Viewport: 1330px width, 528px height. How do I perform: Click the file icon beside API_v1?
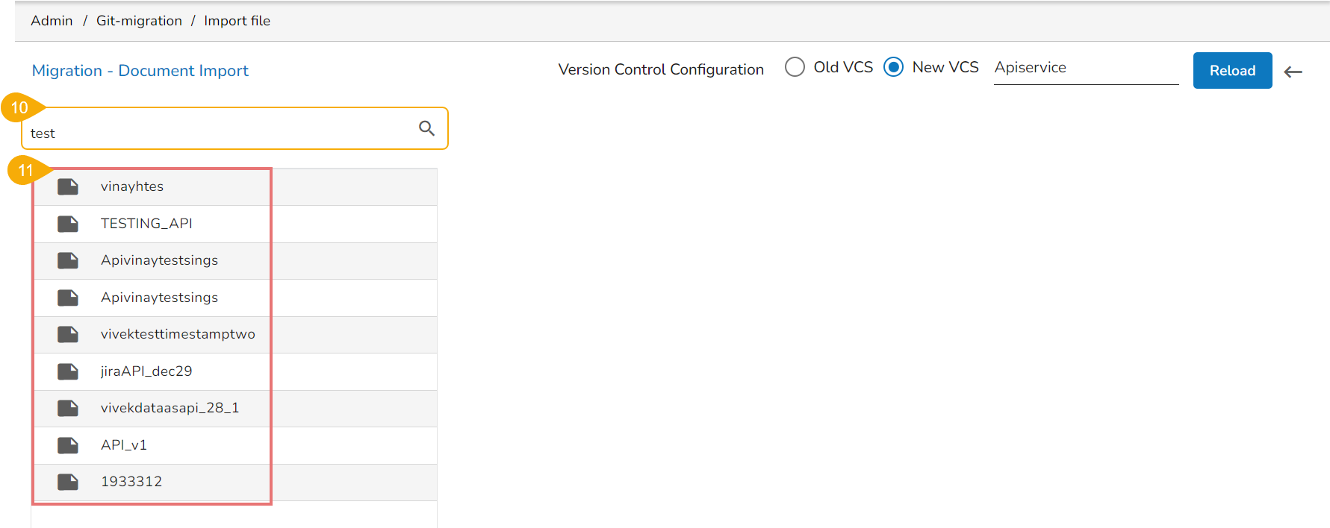[x=68, y=445]
